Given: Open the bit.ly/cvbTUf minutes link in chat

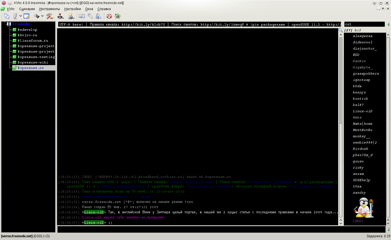Looking at the screenshot, I should click(310, 186).
